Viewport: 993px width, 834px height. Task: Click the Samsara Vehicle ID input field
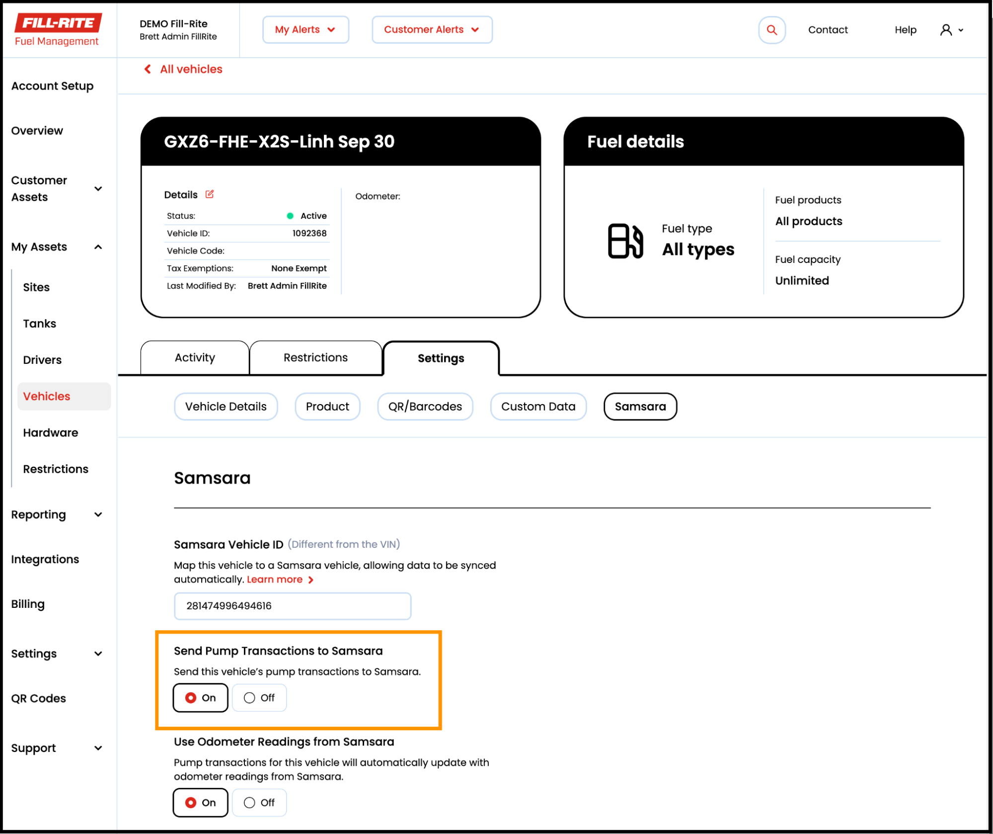click(x=292, y=606)
